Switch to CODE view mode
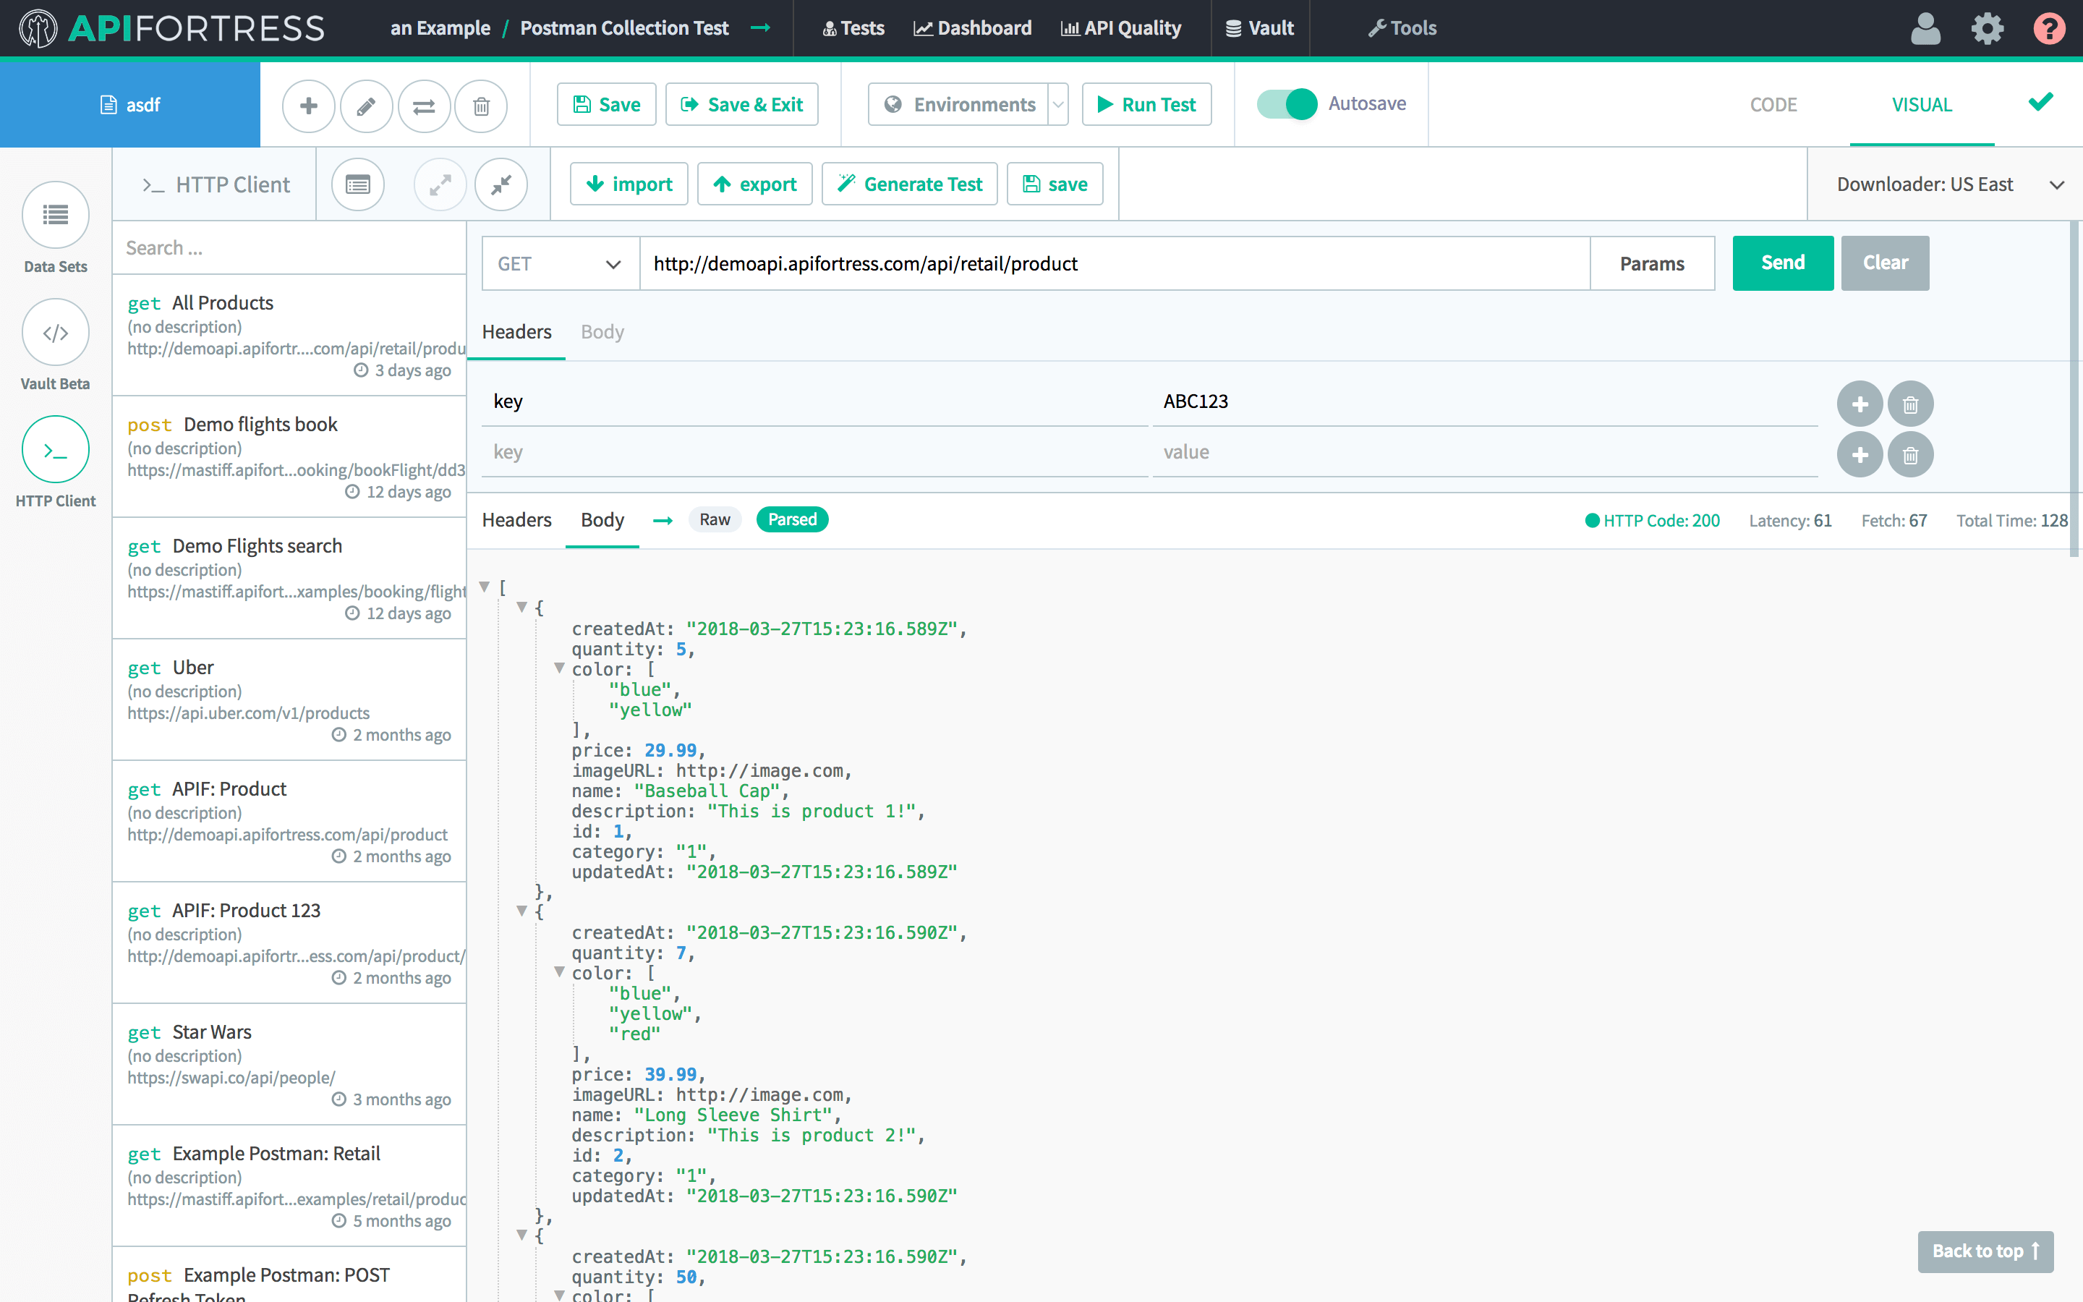Image resolution: width=2083 pixels, height=1302 pixels. tap(1776, 105)
